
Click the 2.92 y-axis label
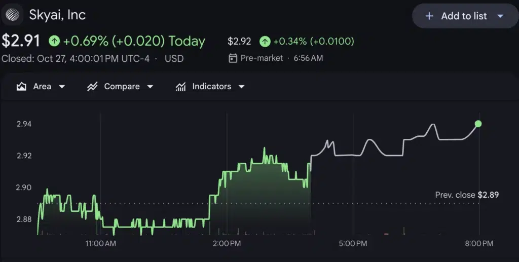(24, 156)
